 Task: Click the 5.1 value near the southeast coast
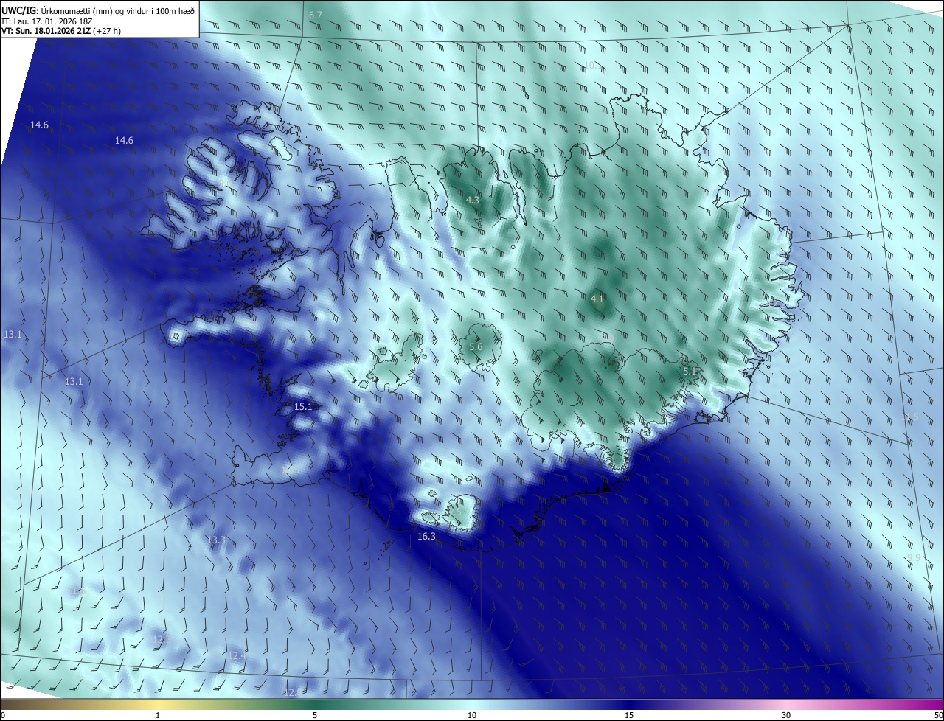point(690,372)
